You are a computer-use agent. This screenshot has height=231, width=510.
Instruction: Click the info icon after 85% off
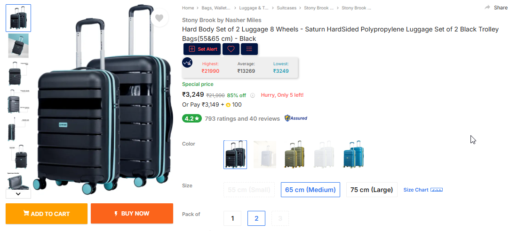pyautogui.click(x=253, y=95)
